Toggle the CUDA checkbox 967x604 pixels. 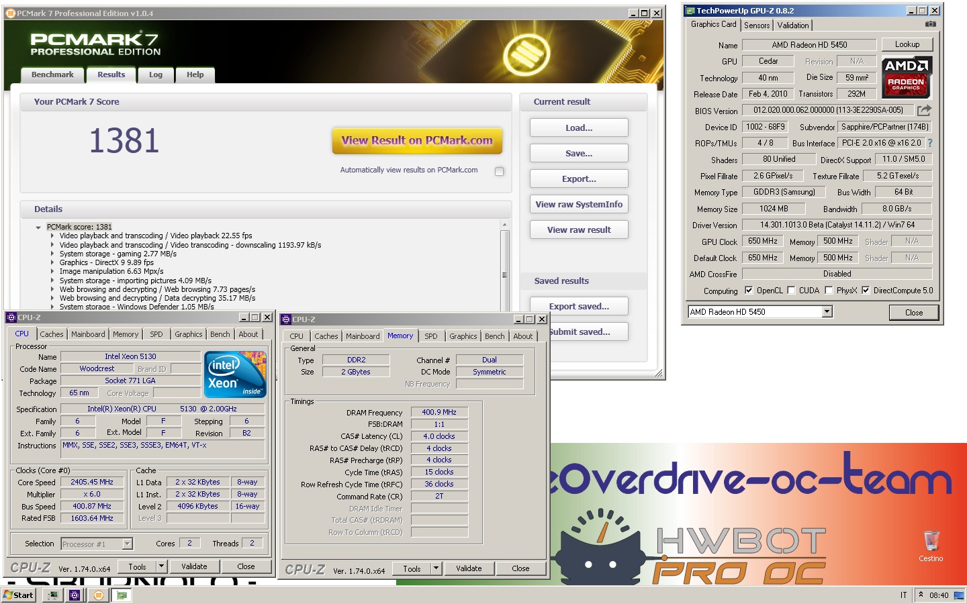791,291
